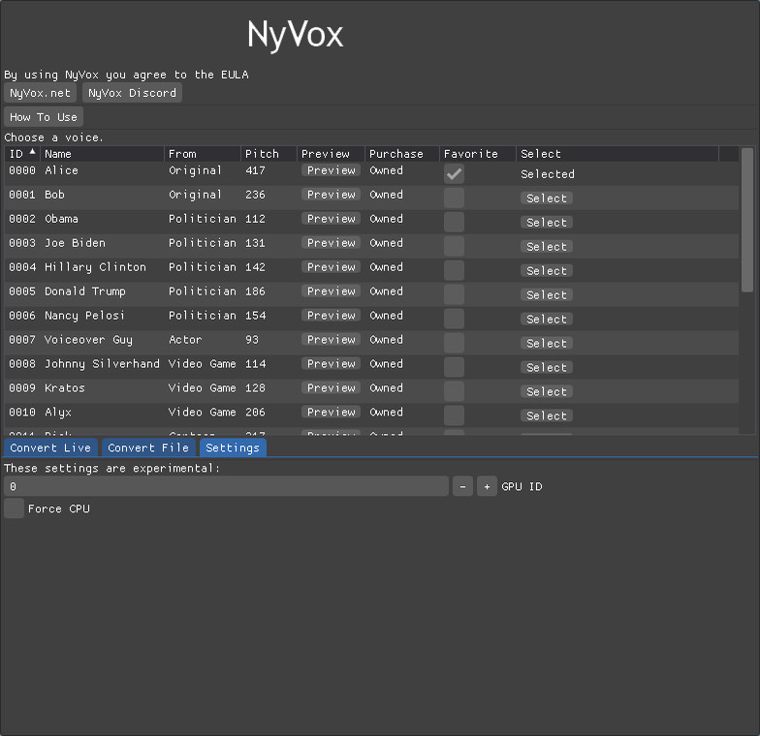Favorite the Kratos voice
The width and height of the screenshot is (760, 736).
click(x=454, y=392)
